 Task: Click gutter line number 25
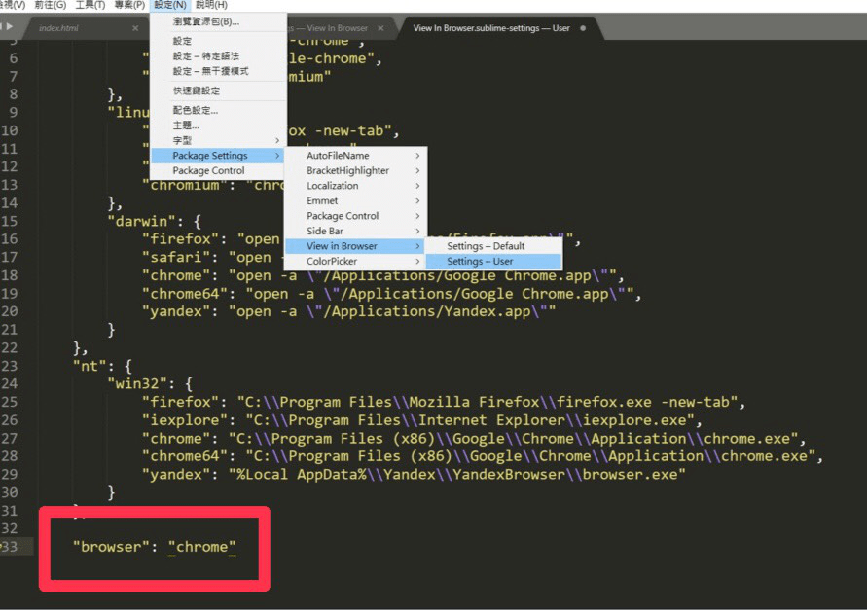point(10,402)
